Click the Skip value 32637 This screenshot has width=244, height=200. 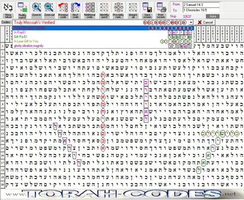pos(187,16)
